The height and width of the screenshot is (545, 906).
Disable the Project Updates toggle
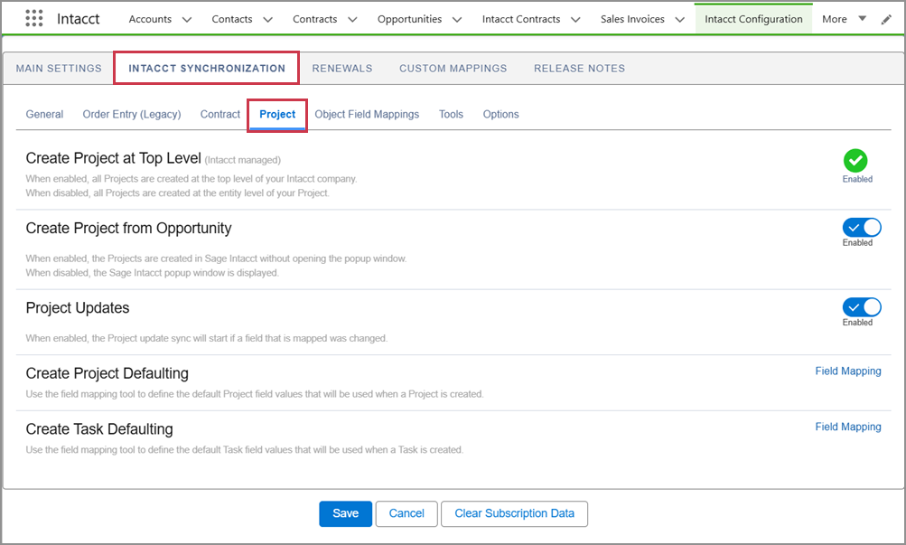(x=862, y=307)
